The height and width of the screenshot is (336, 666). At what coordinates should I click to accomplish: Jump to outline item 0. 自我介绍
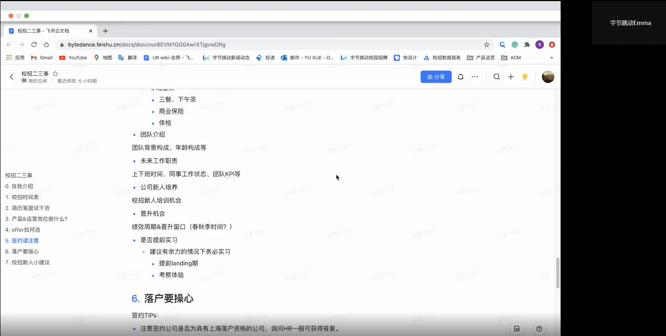[x=19, y=186]
